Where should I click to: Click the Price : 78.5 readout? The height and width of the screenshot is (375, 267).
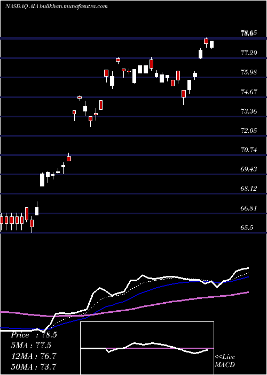point(34,335)
